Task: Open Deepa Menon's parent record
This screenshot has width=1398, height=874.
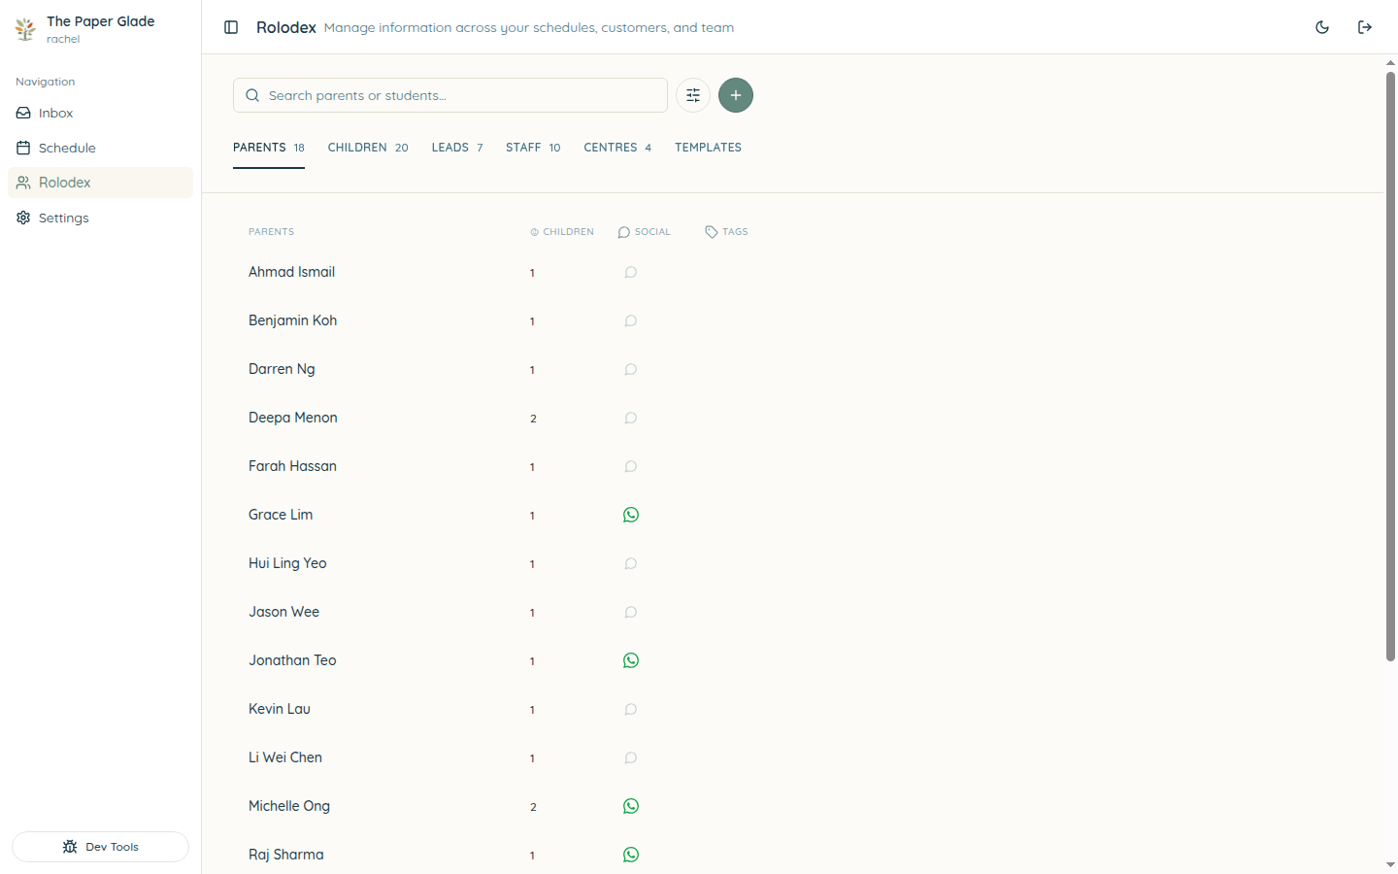Action: point(293,418)
